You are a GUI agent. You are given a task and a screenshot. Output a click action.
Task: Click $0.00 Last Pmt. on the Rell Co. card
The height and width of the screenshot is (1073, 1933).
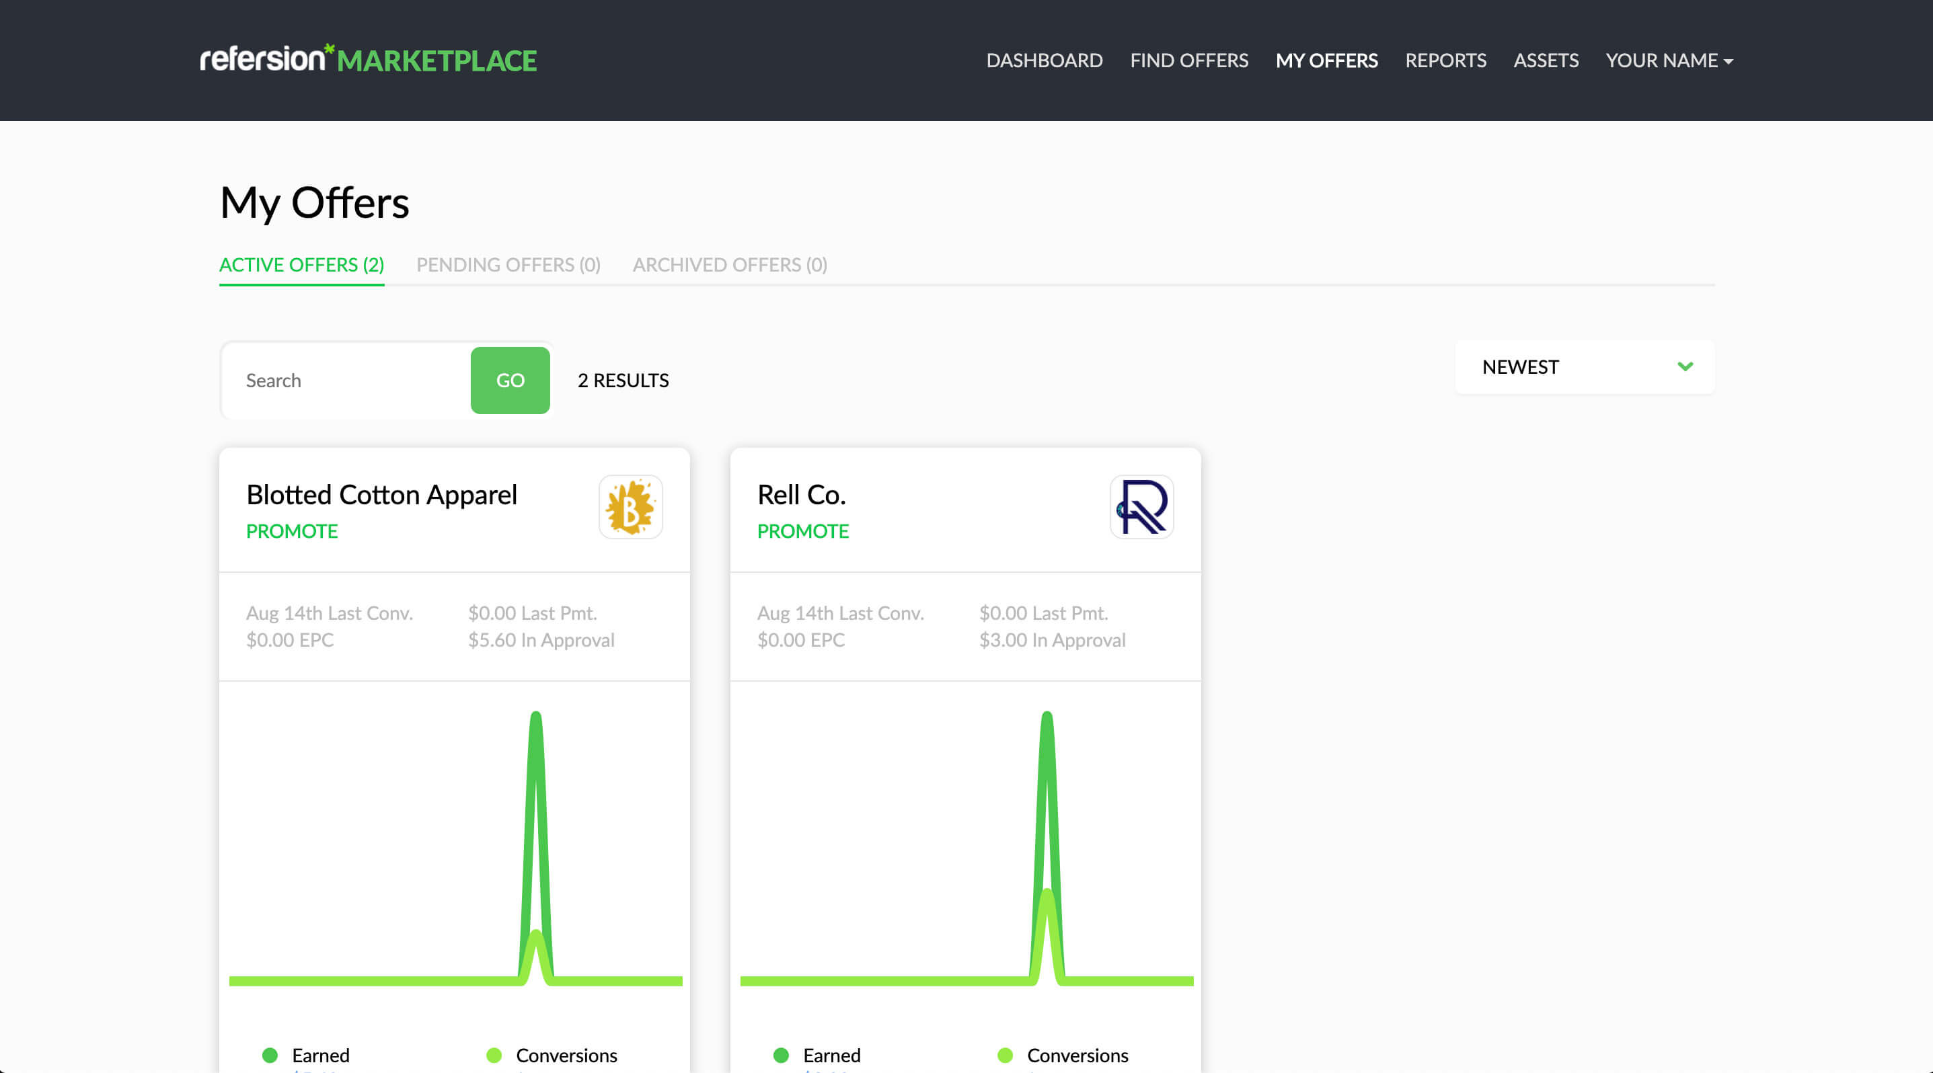1044,612
